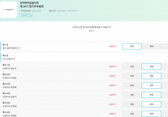Select 찬성 for 제2-4호 사외이사 김정기
Screen dimensions: 168x117
tap(132, 95)
